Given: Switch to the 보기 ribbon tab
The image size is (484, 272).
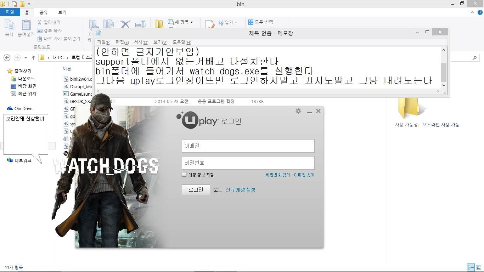Looking at the screenshot, I should 62,12.
